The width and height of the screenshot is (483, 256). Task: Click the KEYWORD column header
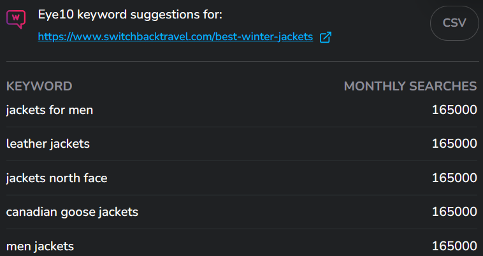point(39,86)
